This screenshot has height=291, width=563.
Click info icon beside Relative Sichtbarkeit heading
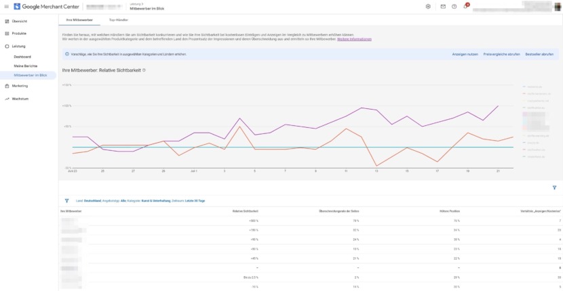144,70
